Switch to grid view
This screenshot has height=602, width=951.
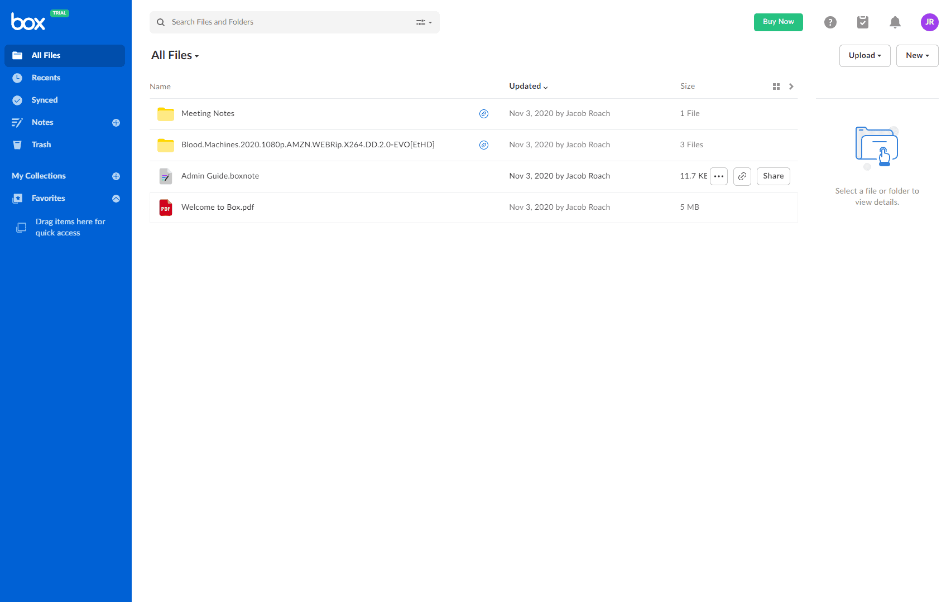pos(776,86)
